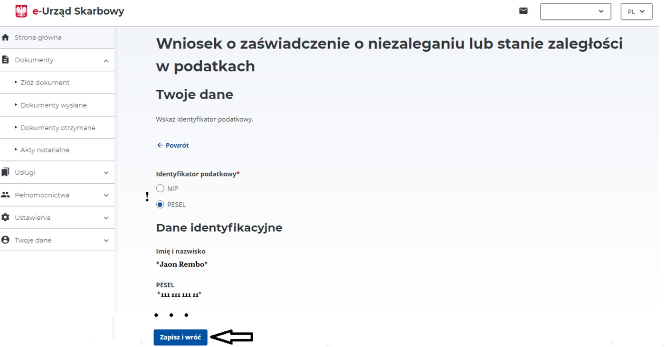Expand the Usługi menu chevron
The width and height of the screenshot is (666, 347).
[106, 173]
